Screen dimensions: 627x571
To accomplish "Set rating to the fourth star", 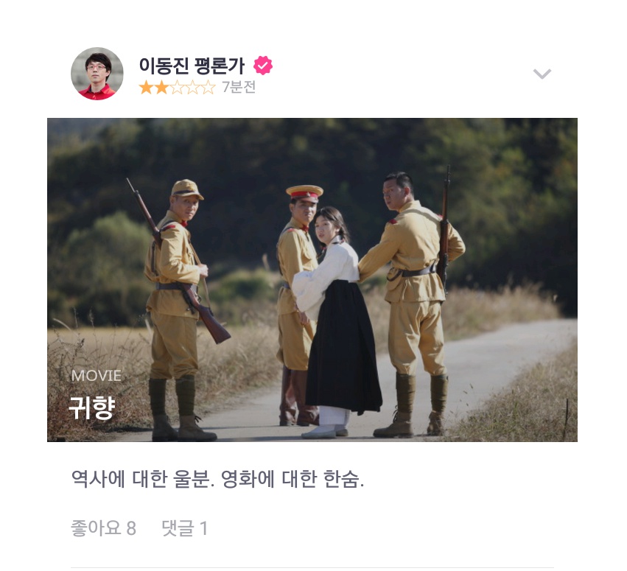I will pyautogui.click(x=193, y=87).
